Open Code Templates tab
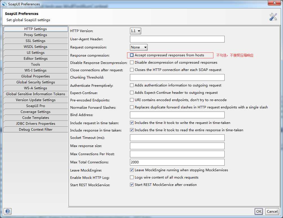 click(36, 117)
